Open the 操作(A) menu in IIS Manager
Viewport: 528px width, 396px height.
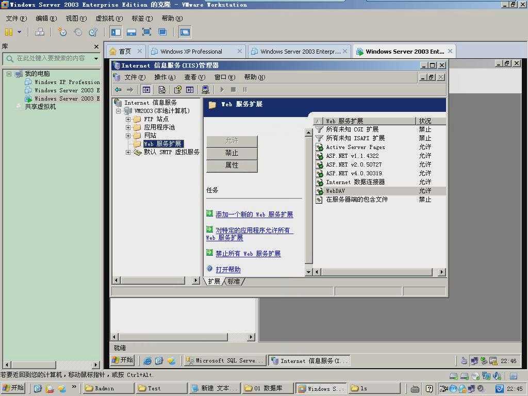164,77
